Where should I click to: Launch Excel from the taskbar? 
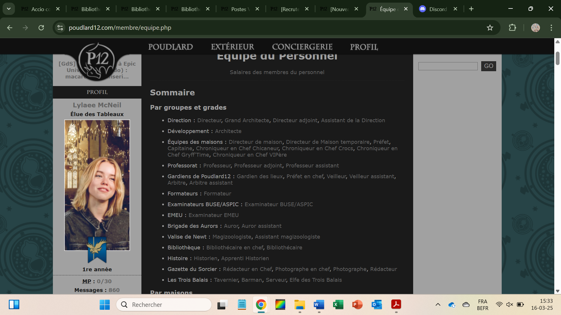[x=338, y=305]
